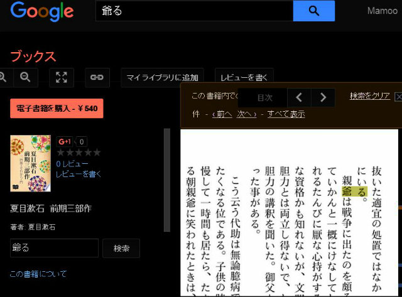Screen dimensions: 402x297
Task: Click マイライブラリに追加 button
Action: click(x=162, y=78)
